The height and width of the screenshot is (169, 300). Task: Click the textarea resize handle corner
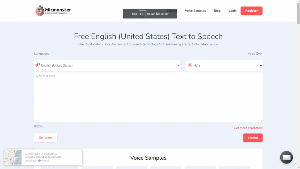[261, 121]
